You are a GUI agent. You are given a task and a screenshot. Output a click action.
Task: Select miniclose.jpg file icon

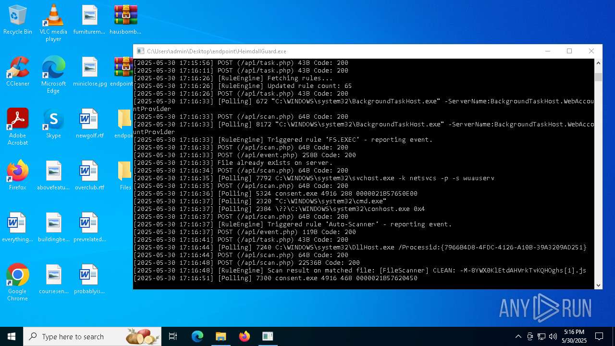(x=90, y=72)
